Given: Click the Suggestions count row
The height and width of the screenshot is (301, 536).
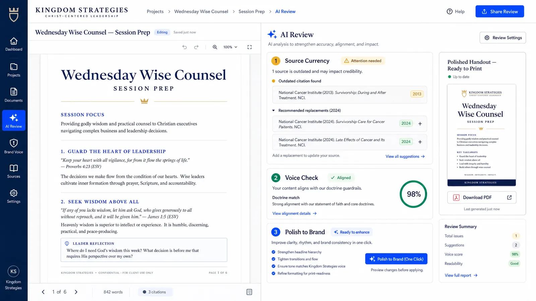Looking at the screenshot, I should pyautogui.click(x=482, y=245).
